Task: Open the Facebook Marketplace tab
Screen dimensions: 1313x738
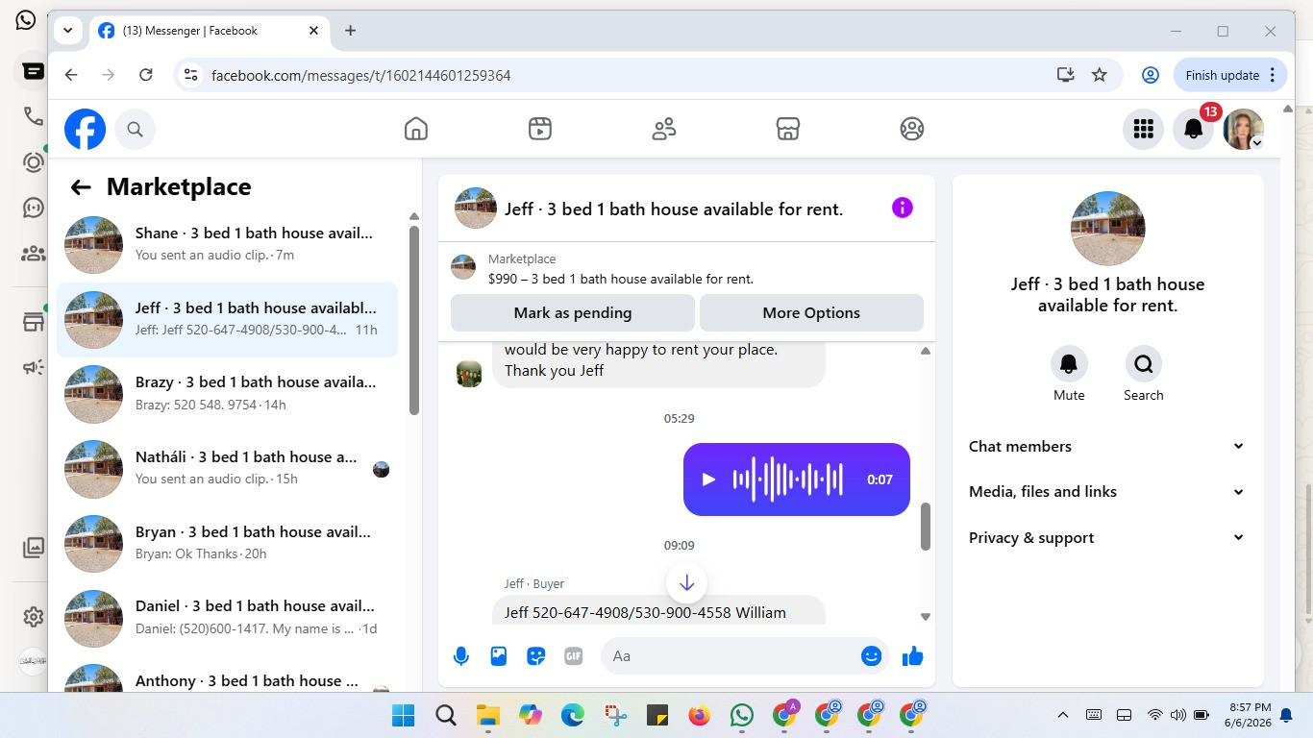Action: click(788, 129)
